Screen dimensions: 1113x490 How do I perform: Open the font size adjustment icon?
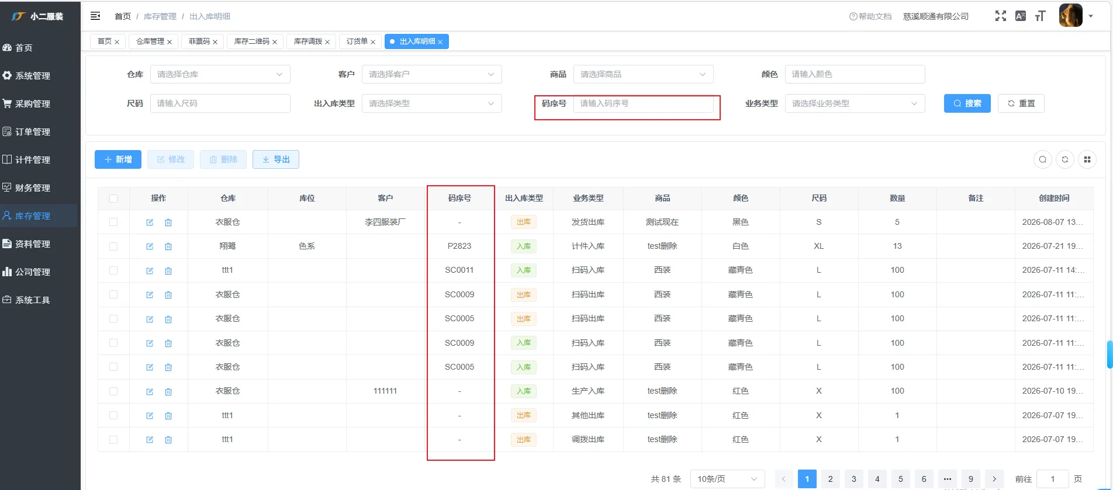coord(1040,16)
